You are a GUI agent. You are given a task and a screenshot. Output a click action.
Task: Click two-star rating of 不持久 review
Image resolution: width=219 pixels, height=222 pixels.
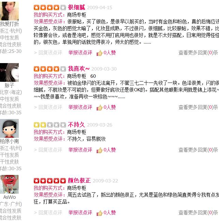click(x=50, y=125)
